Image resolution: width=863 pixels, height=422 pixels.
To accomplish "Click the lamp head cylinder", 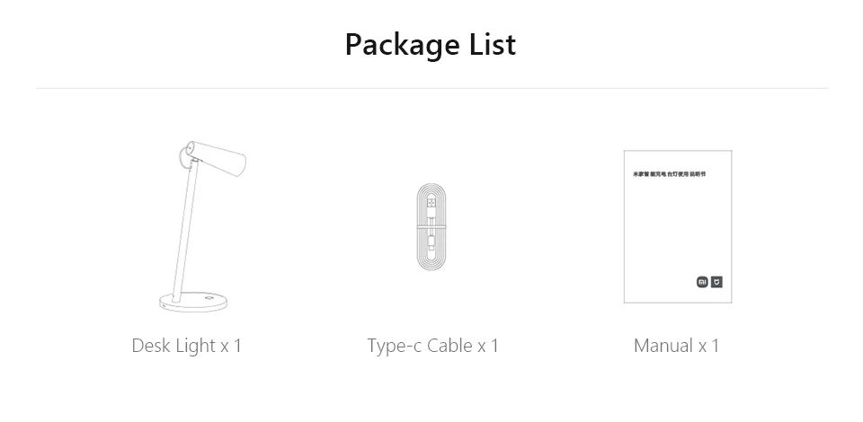I will (218, 162).
